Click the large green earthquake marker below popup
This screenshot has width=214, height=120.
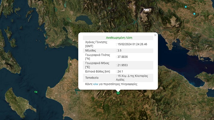[118, 93]
